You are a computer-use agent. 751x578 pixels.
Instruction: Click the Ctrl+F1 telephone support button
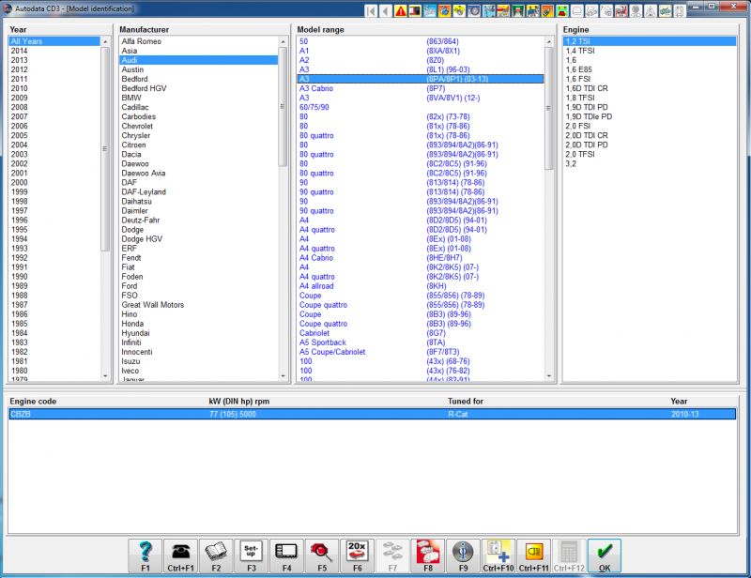pyautogui.click(x=180, y=555)
